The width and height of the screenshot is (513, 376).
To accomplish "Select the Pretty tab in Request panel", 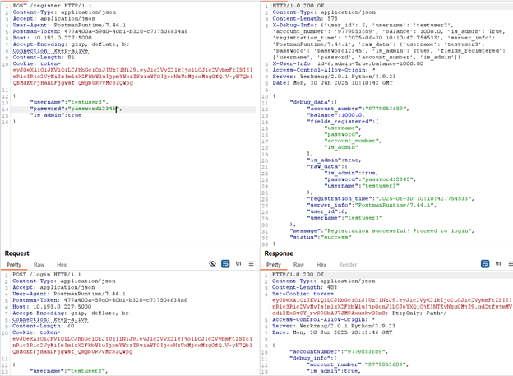I will pyautogui.click(x=14, y=265).
